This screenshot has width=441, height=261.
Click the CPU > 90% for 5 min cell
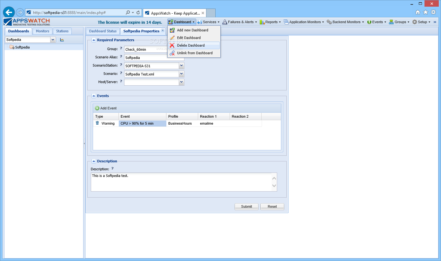(143, 123)
